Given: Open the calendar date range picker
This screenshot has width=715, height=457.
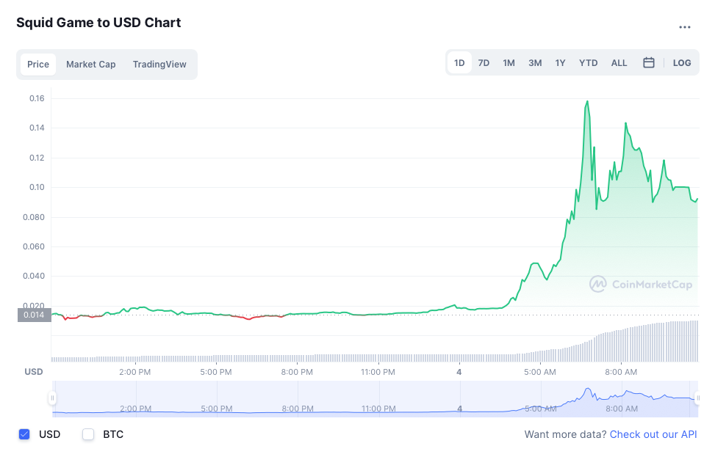Looking at the screenshot, I should point(649,63).
